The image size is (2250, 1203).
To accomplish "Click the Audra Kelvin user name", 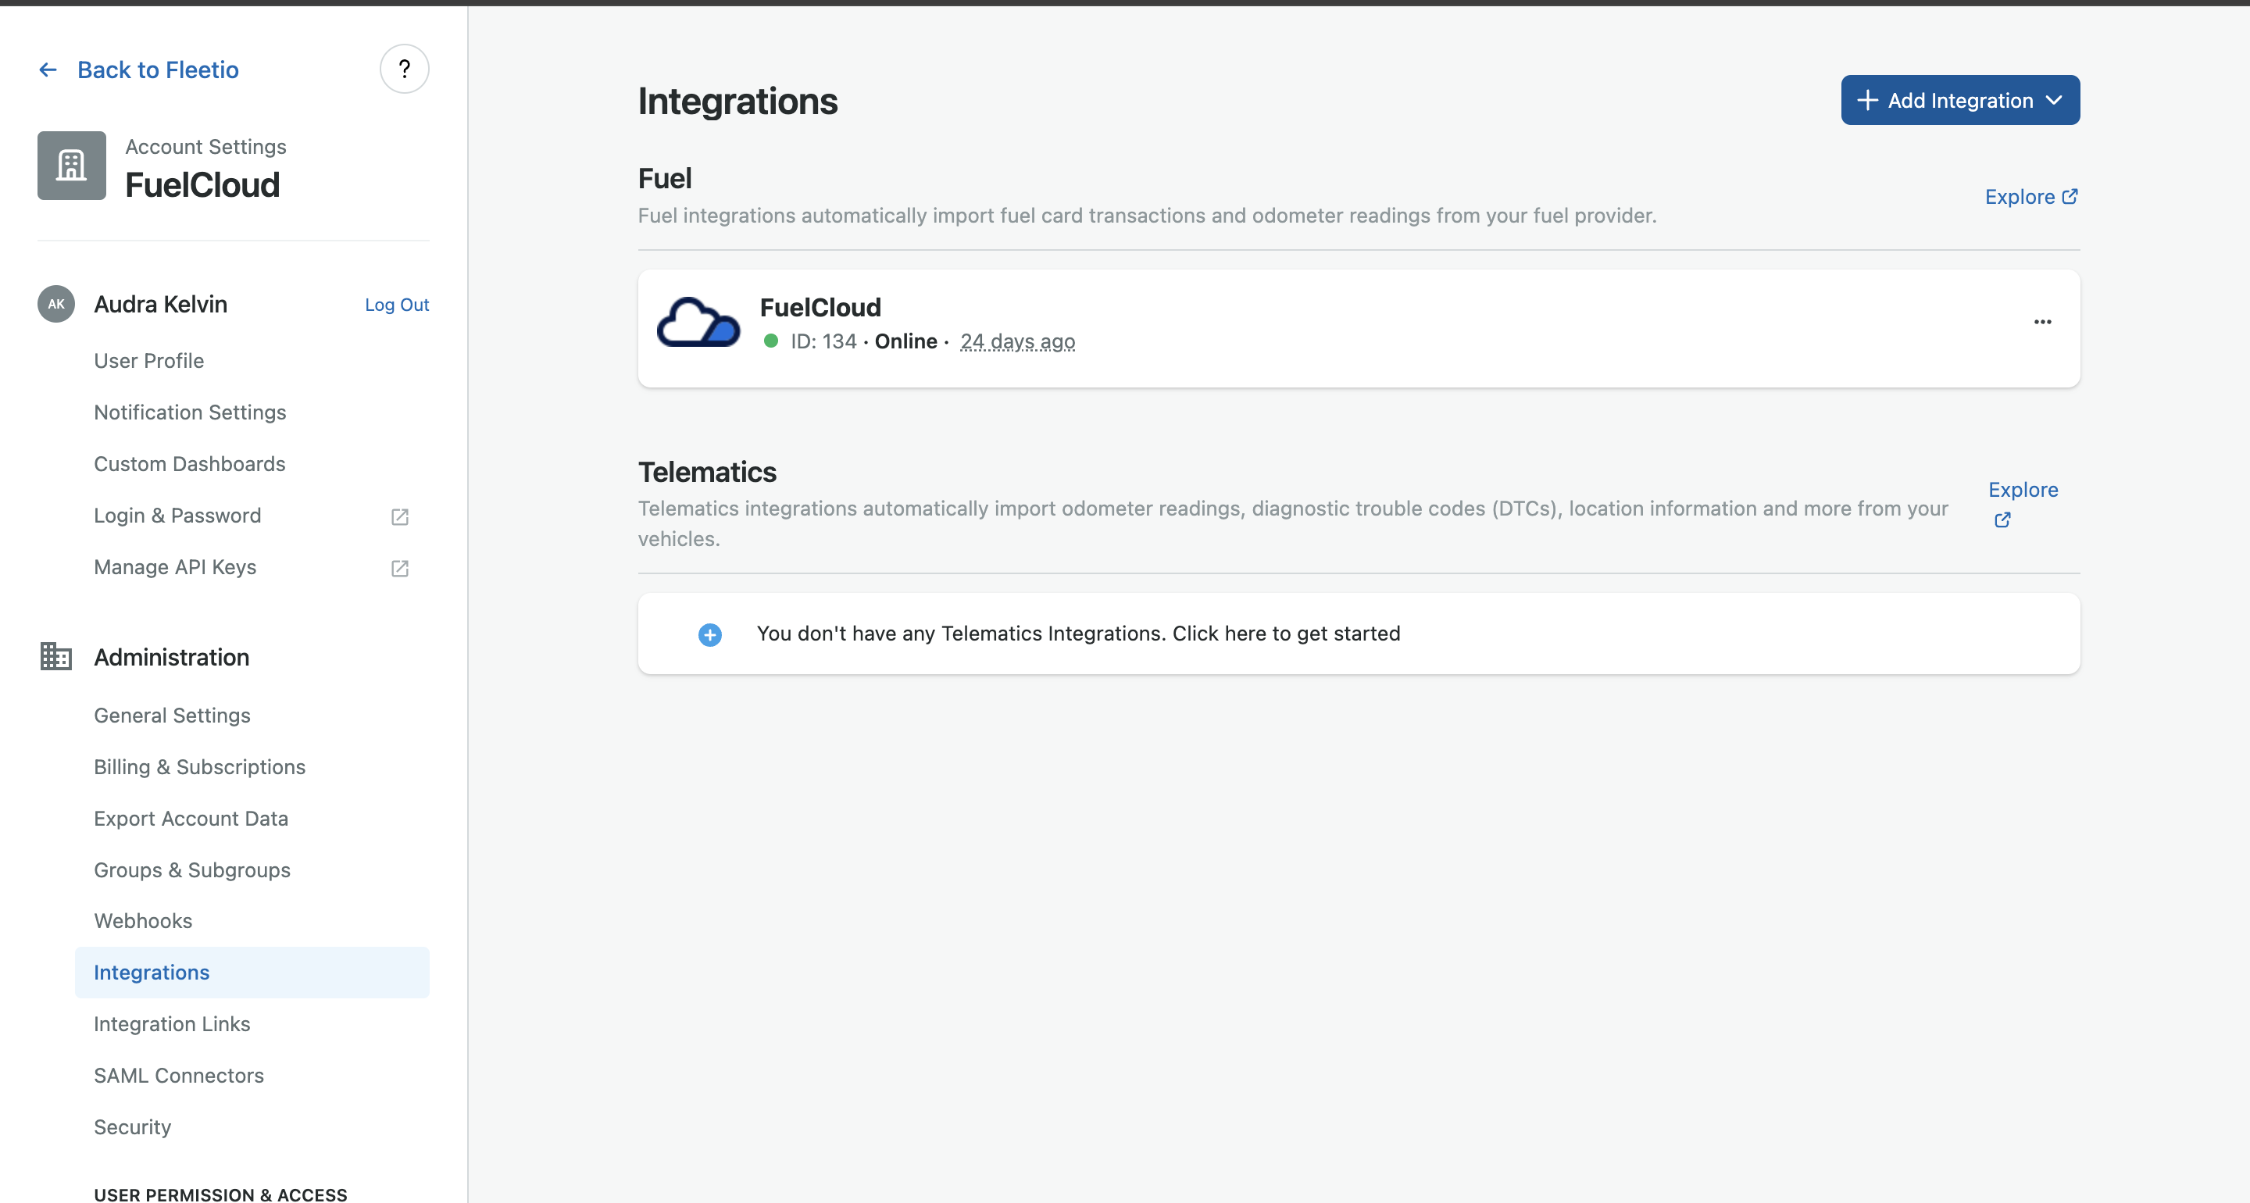I will click(161, 304).
